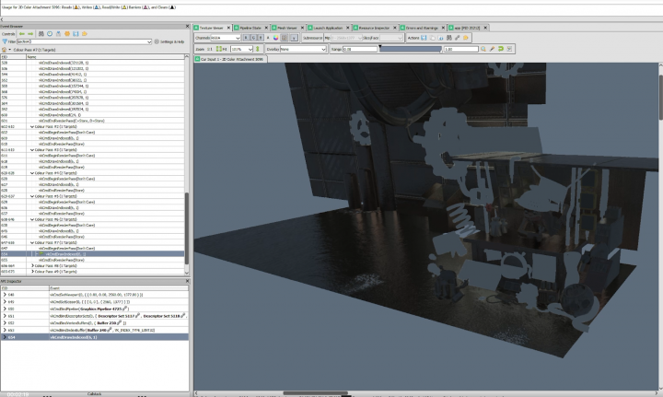Toggle the R red channel button
The width and height of the screenshot is (663, 397).
click(x=246, y=38)
